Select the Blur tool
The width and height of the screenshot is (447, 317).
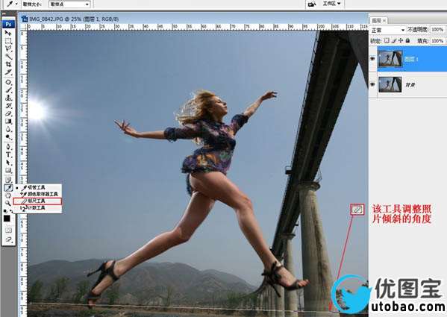8,129
